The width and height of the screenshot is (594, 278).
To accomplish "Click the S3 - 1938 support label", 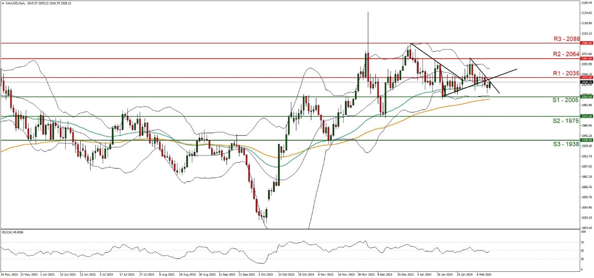I will [x=566, y=145].
